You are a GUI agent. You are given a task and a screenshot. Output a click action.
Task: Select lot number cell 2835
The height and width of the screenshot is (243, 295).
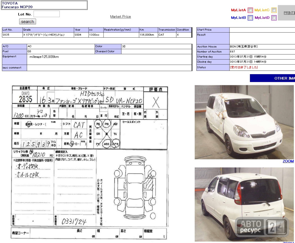[x=12, y=35]
